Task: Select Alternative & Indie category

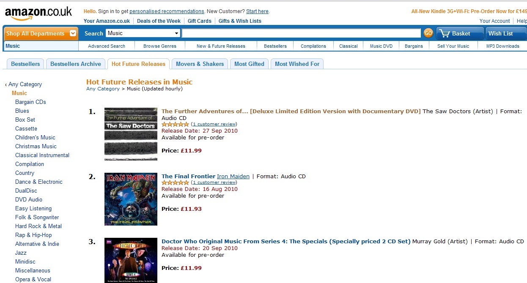Action: coord(37,244)
